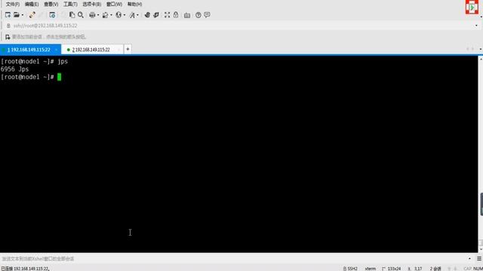Click the xterm status bar entry
Image resolution: width=483 pixels, height=271 pixels.
point(371,269)
